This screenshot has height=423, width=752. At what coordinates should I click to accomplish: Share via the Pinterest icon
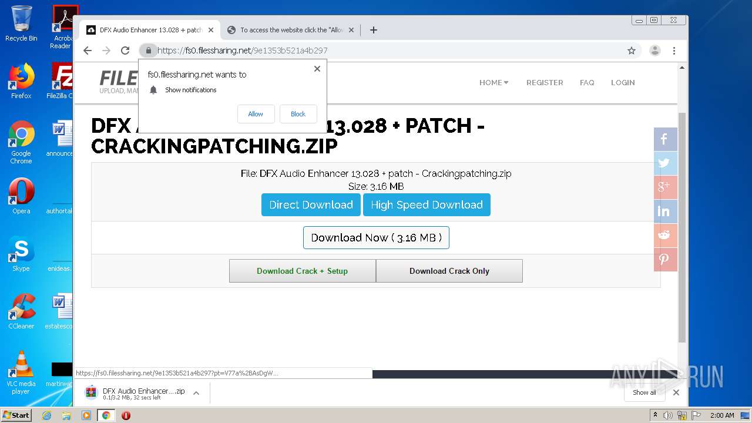pyautogui.click(x=665, y=260)
